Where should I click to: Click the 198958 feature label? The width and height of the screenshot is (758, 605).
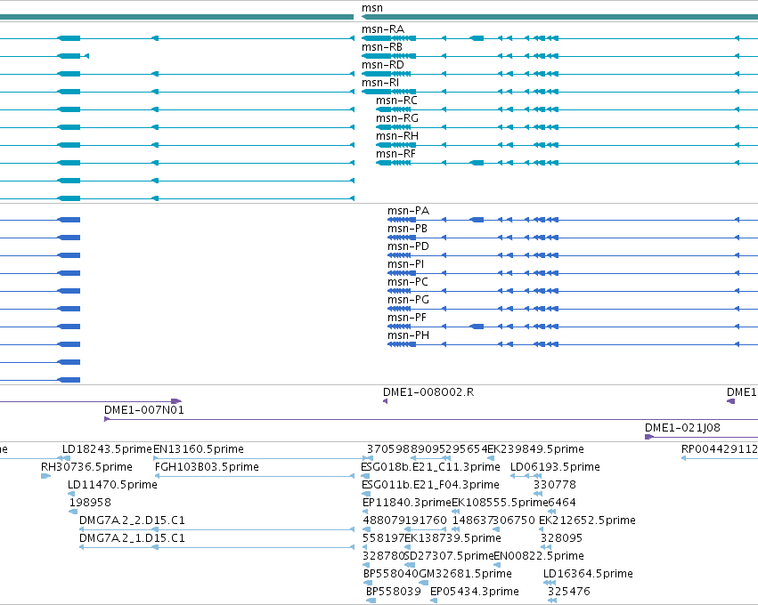(90, 503)
